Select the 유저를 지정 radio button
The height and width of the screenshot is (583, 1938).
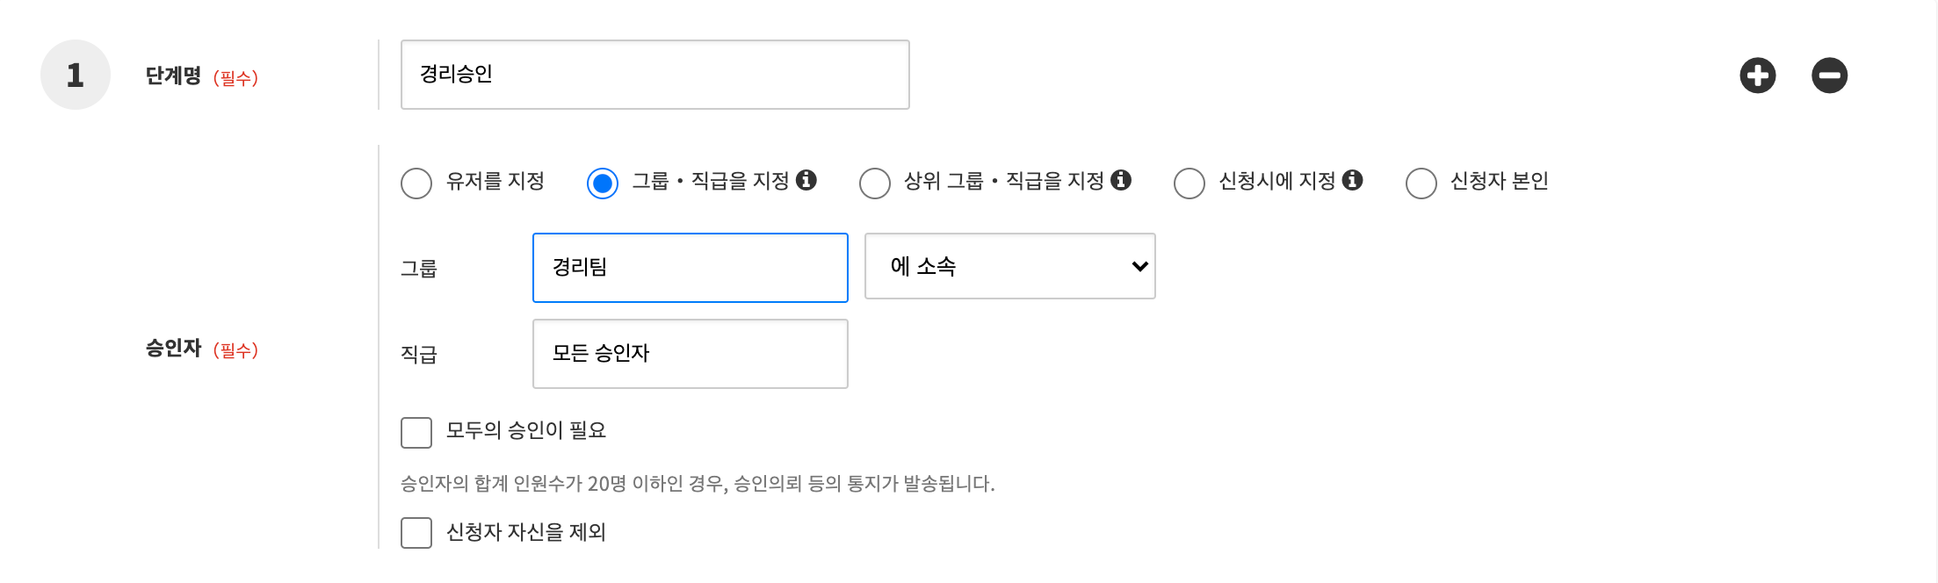coord(416,184)
